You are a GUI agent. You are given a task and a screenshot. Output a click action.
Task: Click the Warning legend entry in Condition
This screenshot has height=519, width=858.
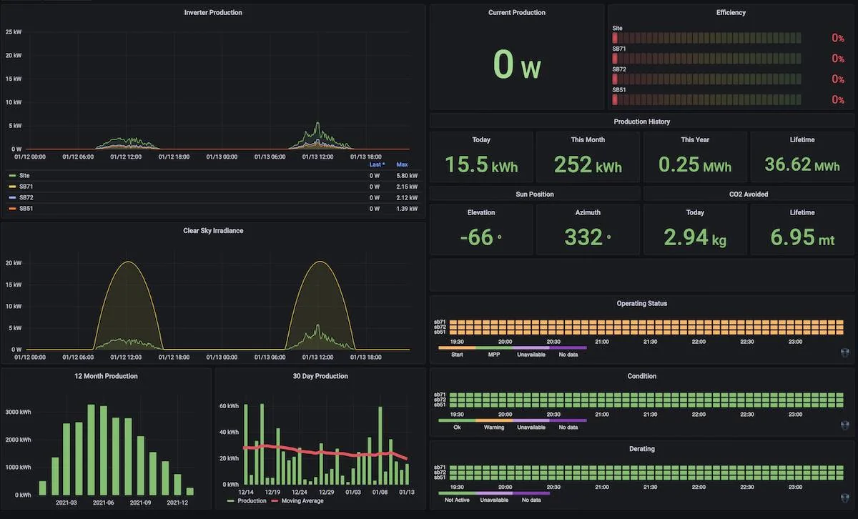pos(494,427)
